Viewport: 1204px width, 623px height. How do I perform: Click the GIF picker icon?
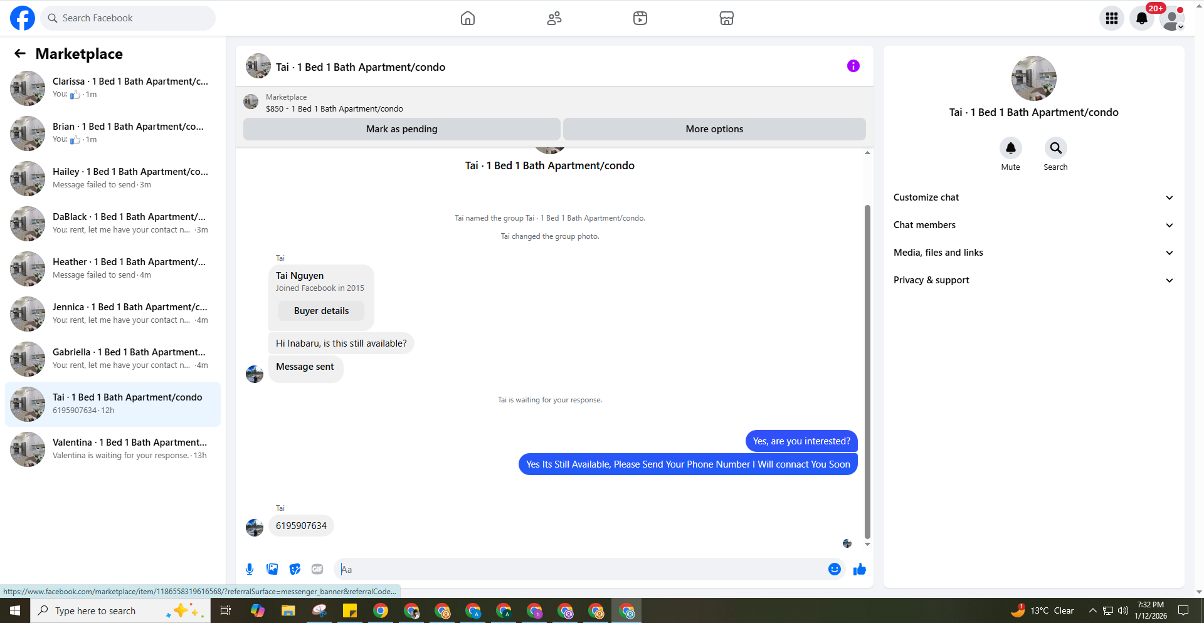point(317,569)
